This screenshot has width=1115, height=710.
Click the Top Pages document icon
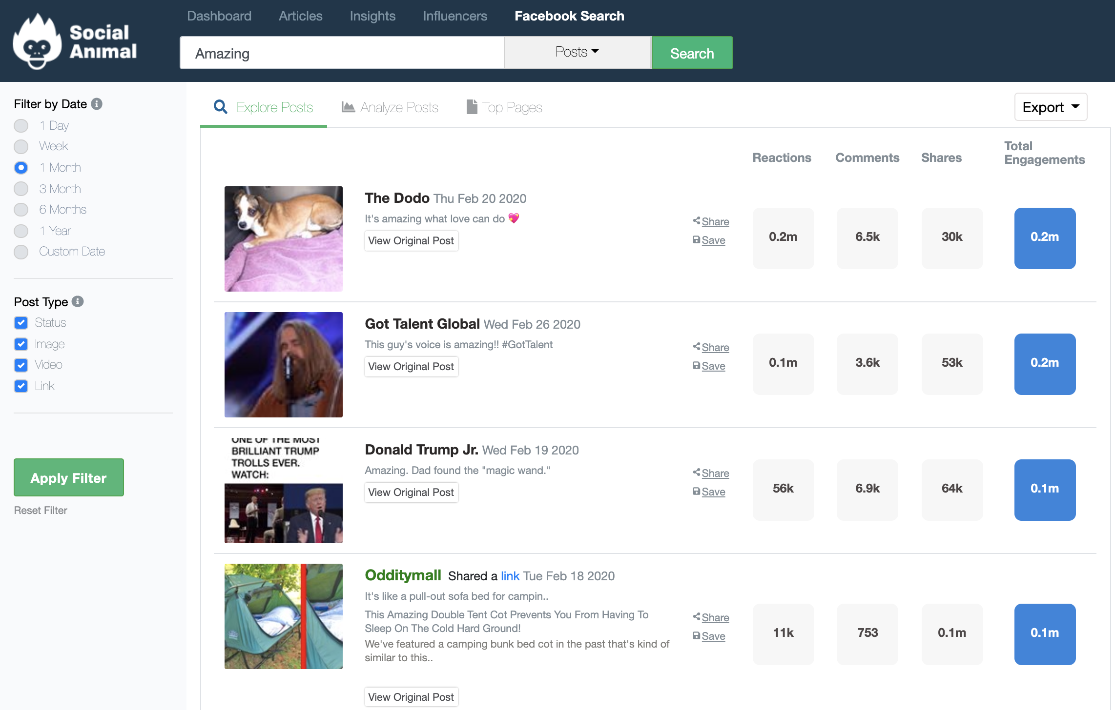point(472,107)
